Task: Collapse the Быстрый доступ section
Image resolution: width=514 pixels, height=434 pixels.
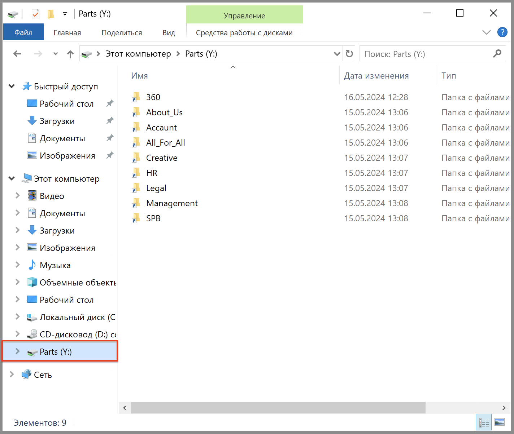Action: (x=12, y=87)
